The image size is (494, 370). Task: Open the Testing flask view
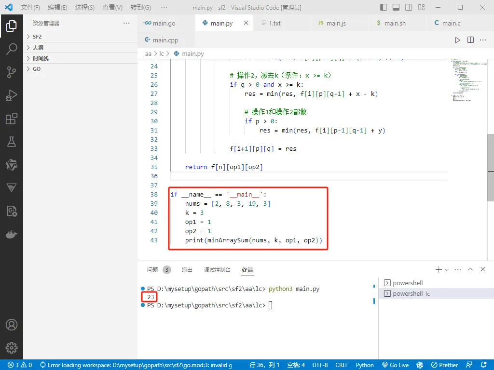click(x=12, y=142)
